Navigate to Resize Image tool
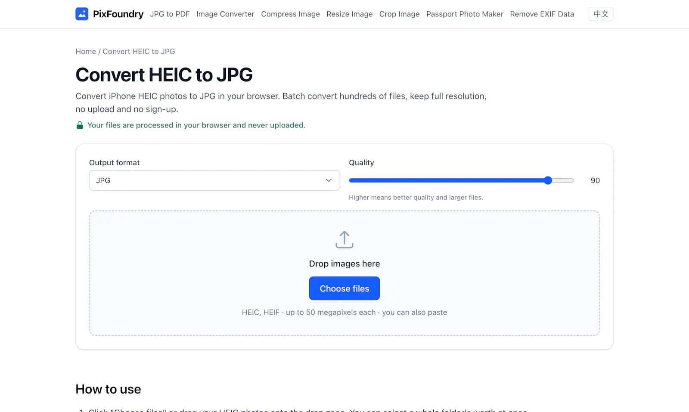The width and height of the screenshot is (689, 412). tap(350, 14)
